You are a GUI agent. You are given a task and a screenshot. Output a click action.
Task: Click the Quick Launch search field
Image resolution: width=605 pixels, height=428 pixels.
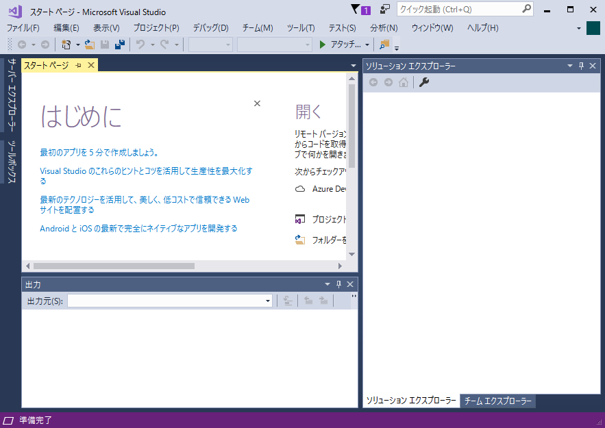click(x=459, y=10)
